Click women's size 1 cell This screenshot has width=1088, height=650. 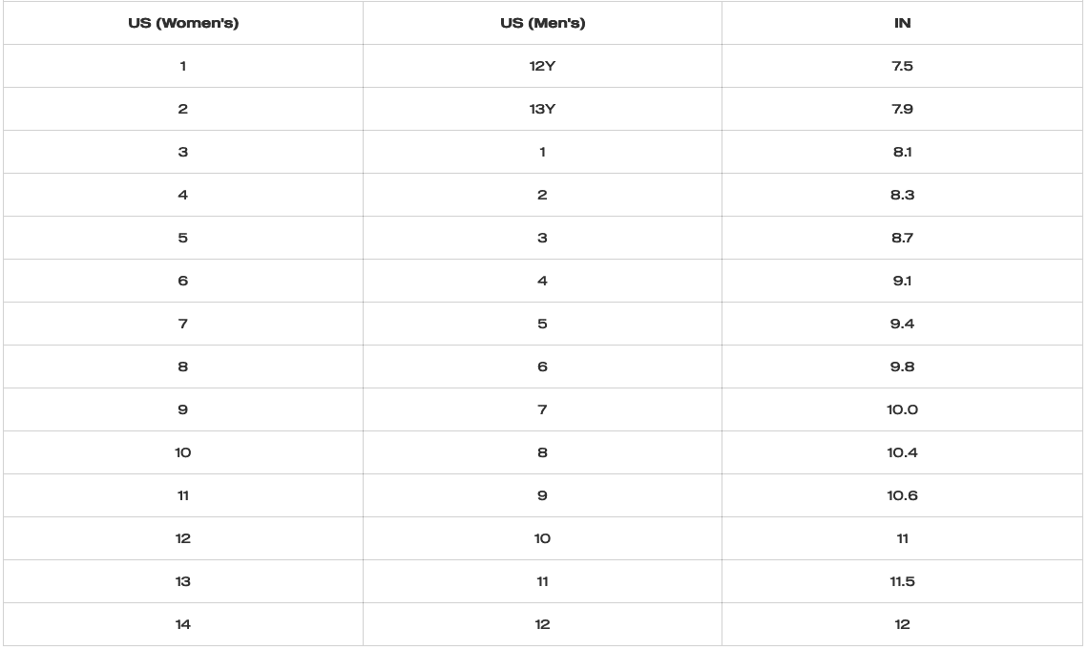coord(183,66)
